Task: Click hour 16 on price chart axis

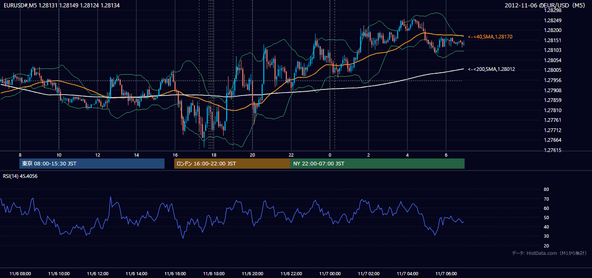Action: coord(175,155)
